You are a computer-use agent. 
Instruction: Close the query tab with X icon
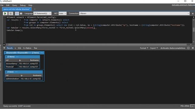193,13
